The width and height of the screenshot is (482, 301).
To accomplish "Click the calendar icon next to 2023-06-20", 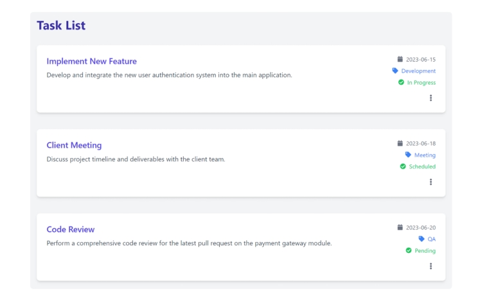I will [x=400, y=227].
